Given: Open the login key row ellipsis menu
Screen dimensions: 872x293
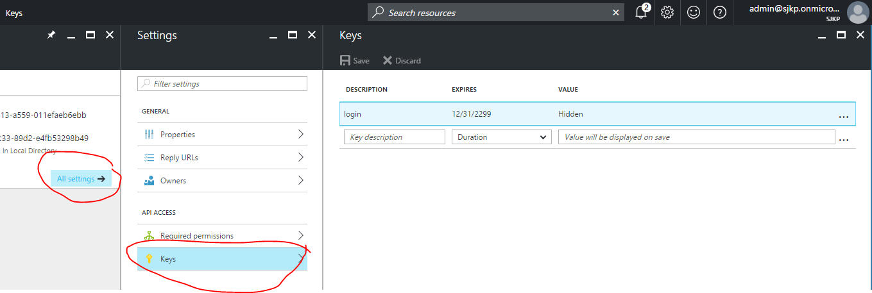Looking at the screenshot, I should (x=843, y=117).
